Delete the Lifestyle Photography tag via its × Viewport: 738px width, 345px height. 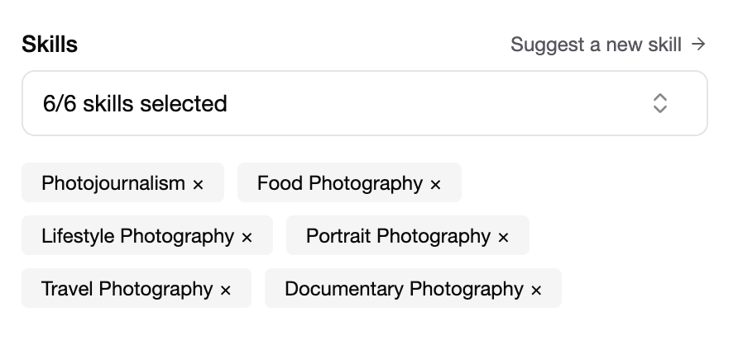pyautogui.click(x=247, y=238)
